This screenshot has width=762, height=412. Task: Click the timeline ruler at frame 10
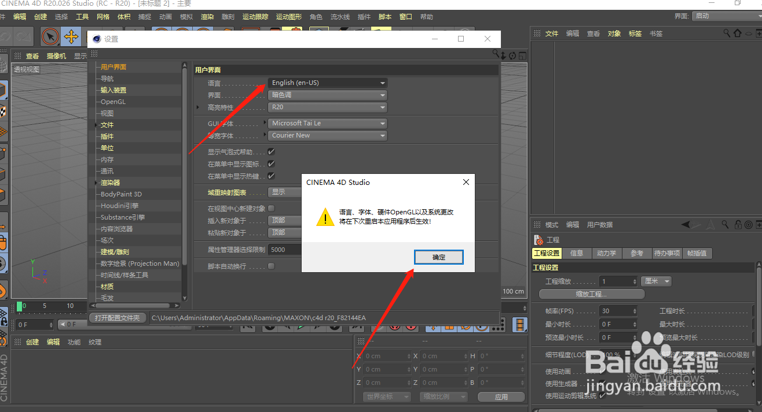pyautogui.click(x=70, y=306)
